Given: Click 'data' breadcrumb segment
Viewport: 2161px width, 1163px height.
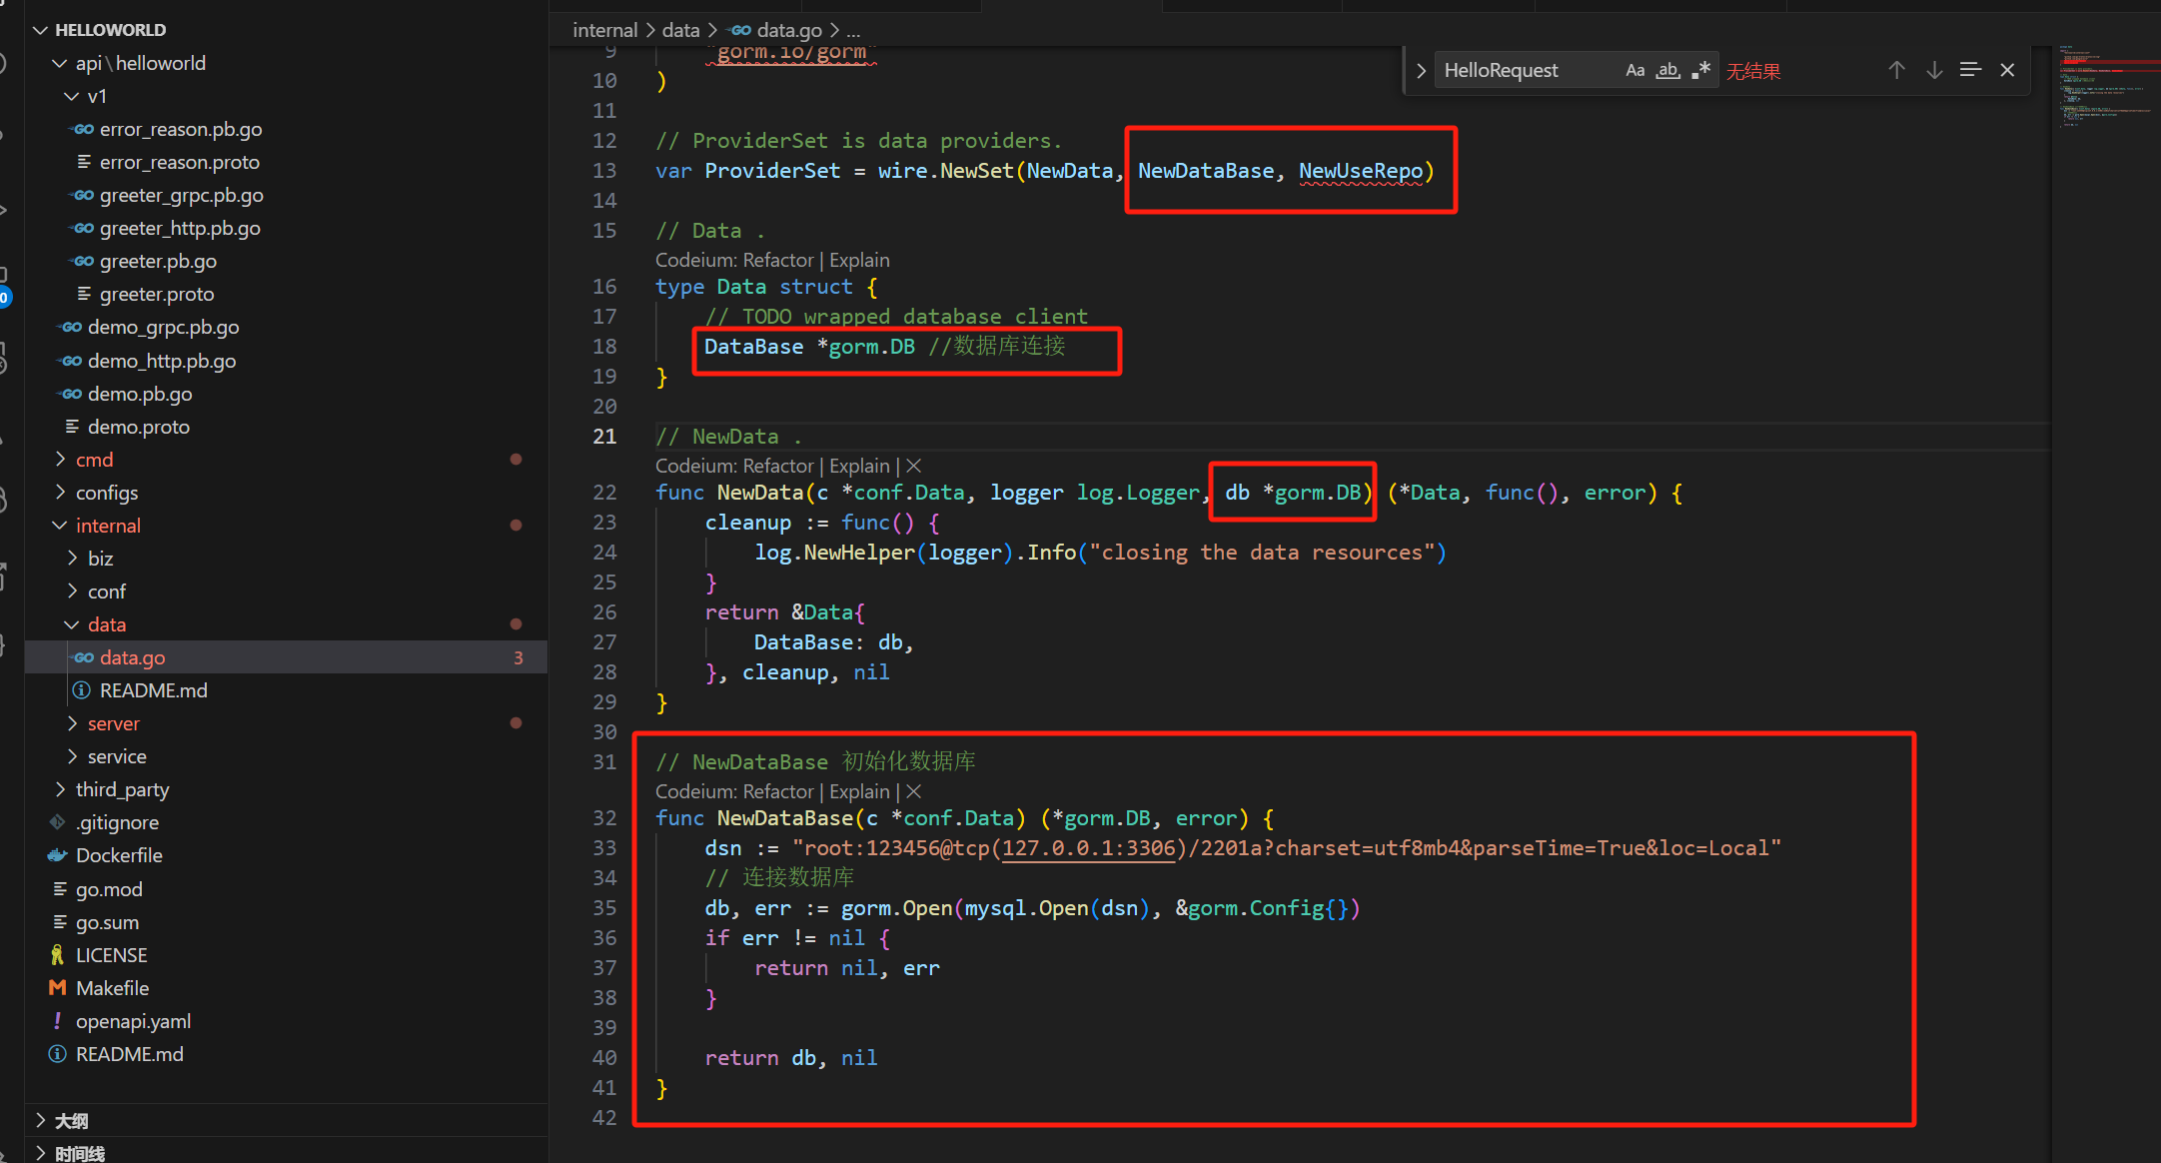Looking at the screenshot, I should [x=680, y=30].
